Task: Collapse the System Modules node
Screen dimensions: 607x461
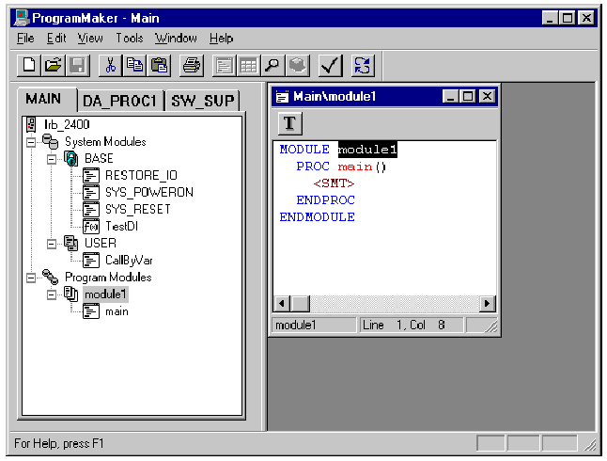Action: click(x=31, y=143)
